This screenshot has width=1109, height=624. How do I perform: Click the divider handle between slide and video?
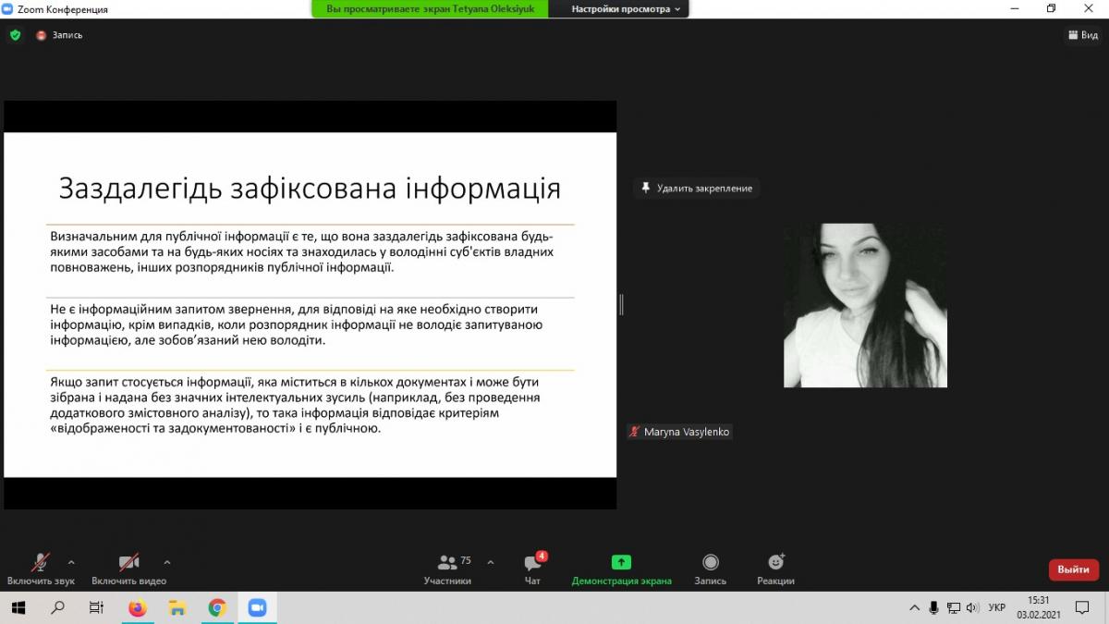(621, 304)
